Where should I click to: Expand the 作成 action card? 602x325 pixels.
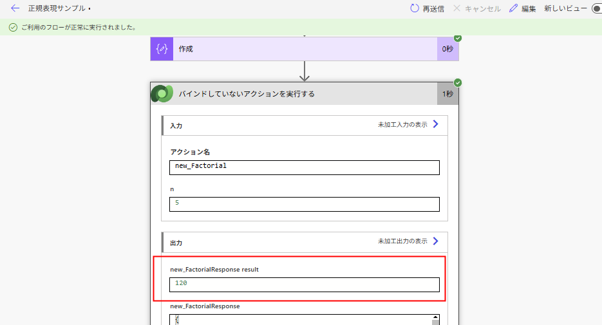(x=303, y=49)
